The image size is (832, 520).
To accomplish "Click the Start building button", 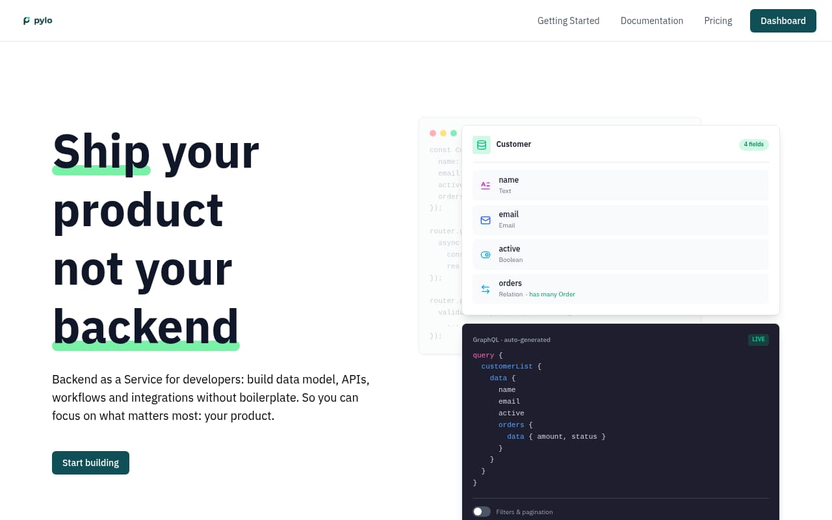I will pos(90,463).
